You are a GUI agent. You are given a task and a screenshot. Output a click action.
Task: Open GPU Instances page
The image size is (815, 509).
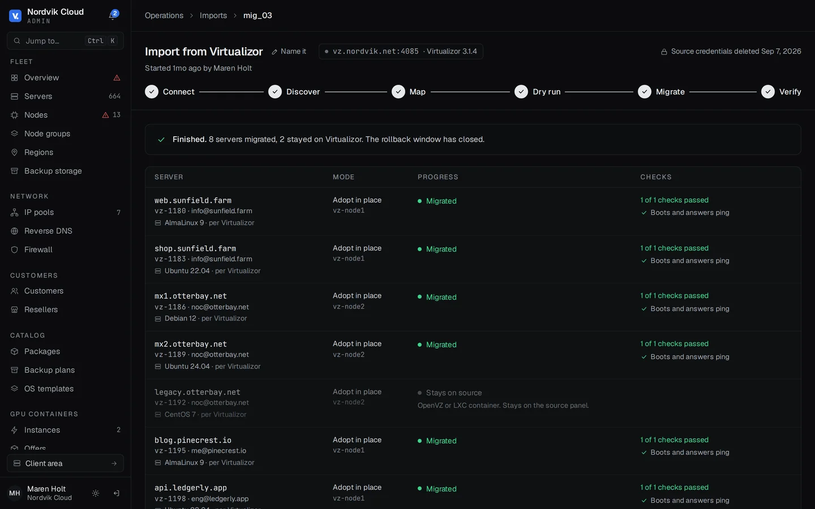point(66,430)
